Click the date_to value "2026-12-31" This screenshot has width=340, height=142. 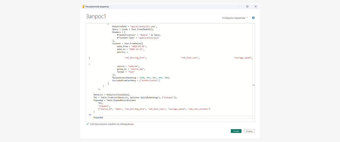137,49
